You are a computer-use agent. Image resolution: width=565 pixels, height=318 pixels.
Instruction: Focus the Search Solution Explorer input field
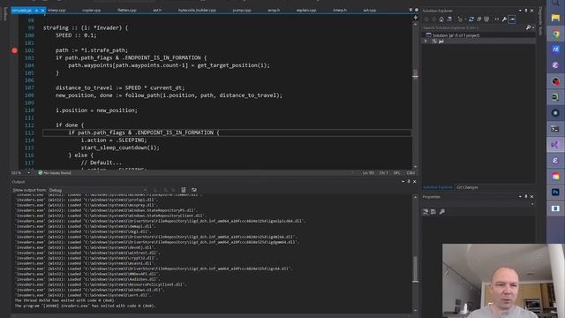(x=473, y=27)
